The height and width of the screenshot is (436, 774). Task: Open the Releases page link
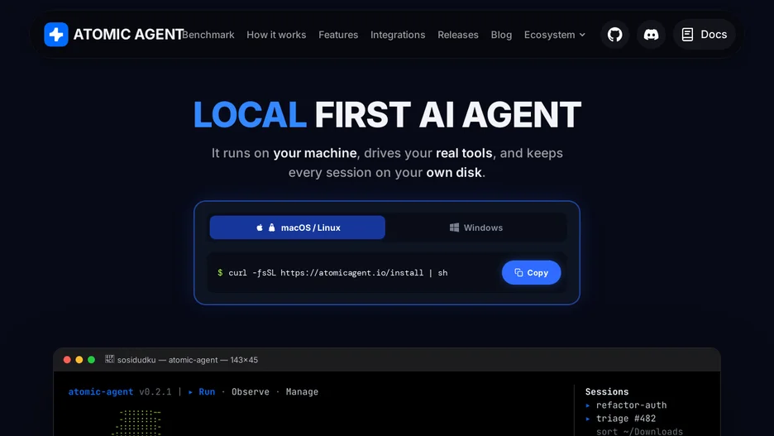coord(458,35)
